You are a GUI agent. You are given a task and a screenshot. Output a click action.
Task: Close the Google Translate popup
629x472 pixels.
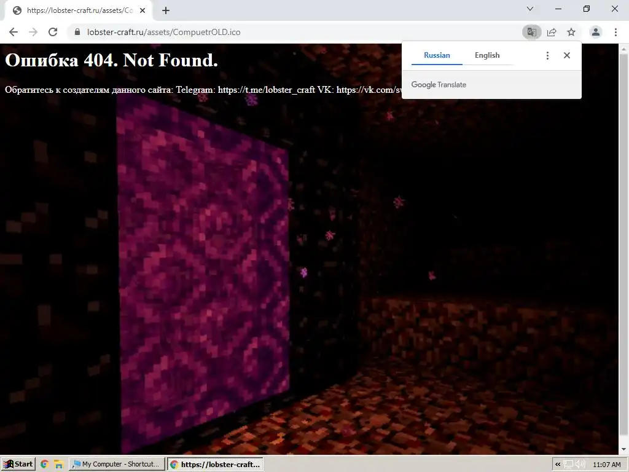pyautogui.click(x=567, y=55)
